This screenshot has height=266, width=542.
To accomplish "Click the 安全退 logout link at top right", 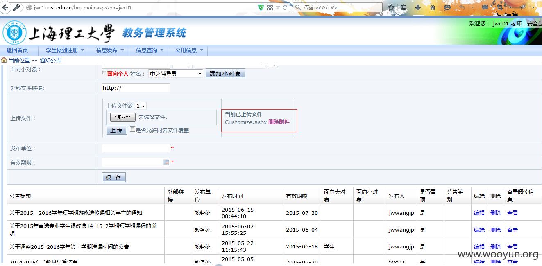I will pyautogui.click(x=534, y=23).
